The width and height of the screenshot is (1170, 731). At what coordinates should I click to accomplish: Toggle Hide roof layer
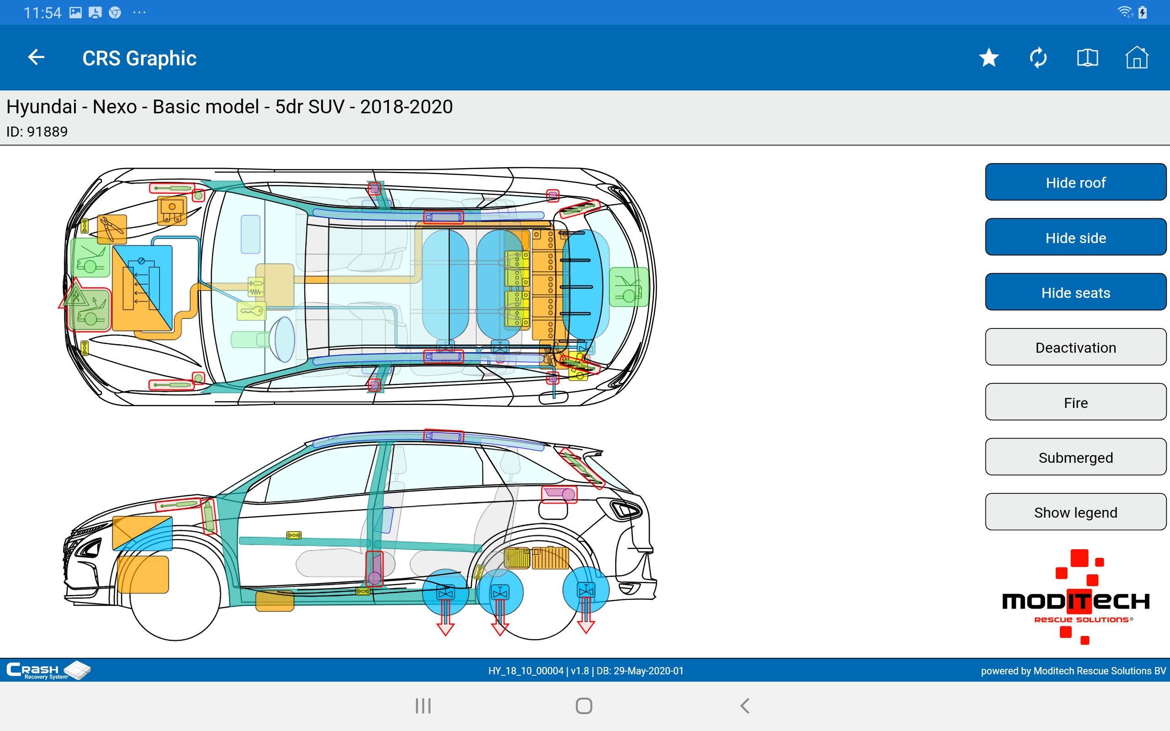pyautogui.click(x=1075, y=182)
